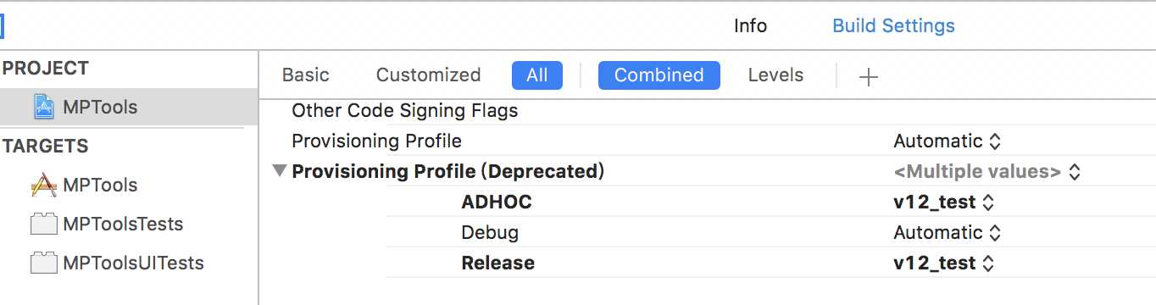The width and height of the screenshot is (1156, 305).
Task: Change ADHOC provisioning profile v12_test value
Action: [x=944, y=202]
